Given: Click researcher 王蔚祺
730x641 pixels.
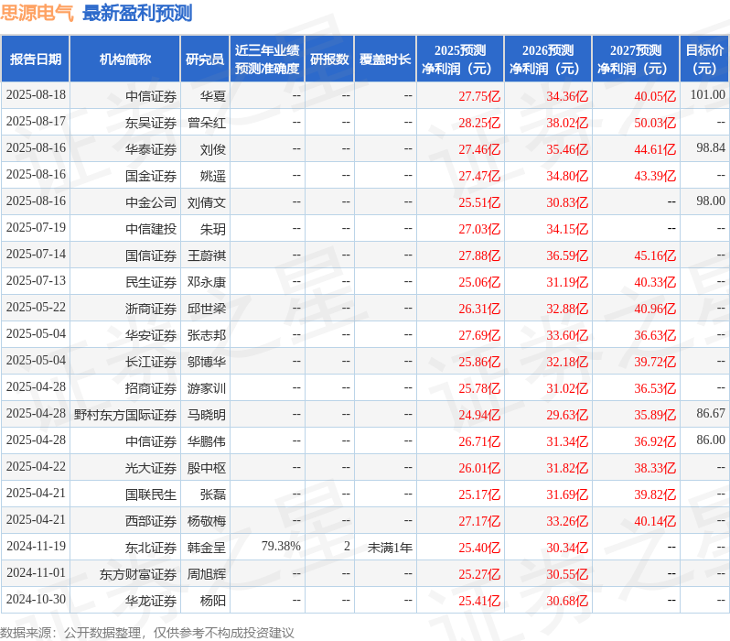Looking at the screenshot, I should pos(206,255).
